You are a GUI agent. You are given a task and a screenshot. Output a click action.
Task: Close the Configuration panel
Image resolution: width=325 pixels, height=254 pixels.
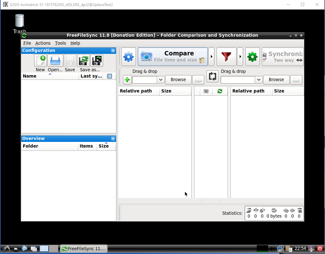pos(113,50)
